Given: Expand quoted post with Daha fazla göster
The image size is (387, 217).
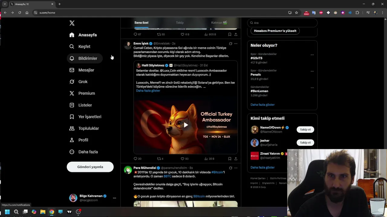Looking at the screenshot, I should (148, 90).
